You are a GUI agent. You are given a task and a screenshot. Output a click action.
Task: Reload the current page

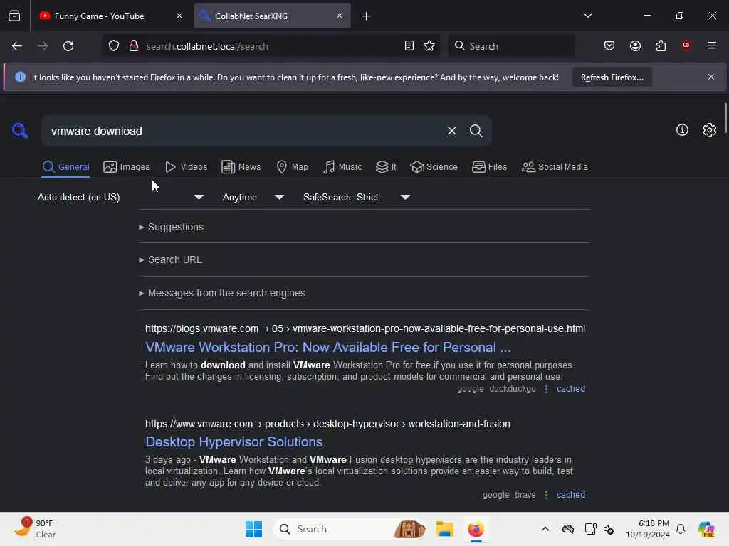coord(68,46)
